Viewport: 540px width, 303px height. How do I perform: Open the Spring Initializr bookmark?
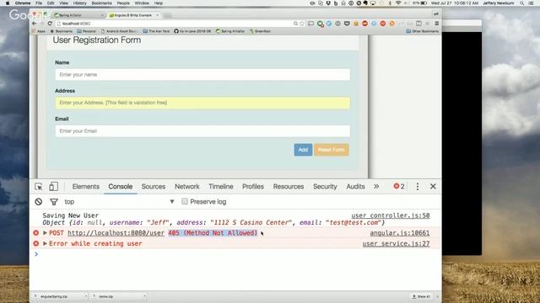pyautogui.click(x=230, y=31)
